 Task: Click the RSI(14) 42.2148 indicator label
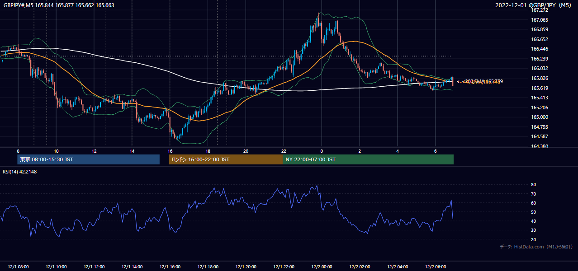(x=20, y=172)
